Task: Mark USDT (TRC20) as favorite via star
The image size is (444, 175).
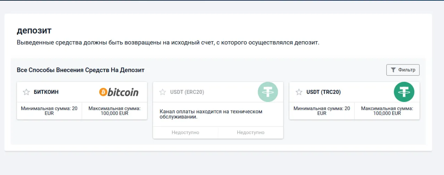Action: point(299,92)
